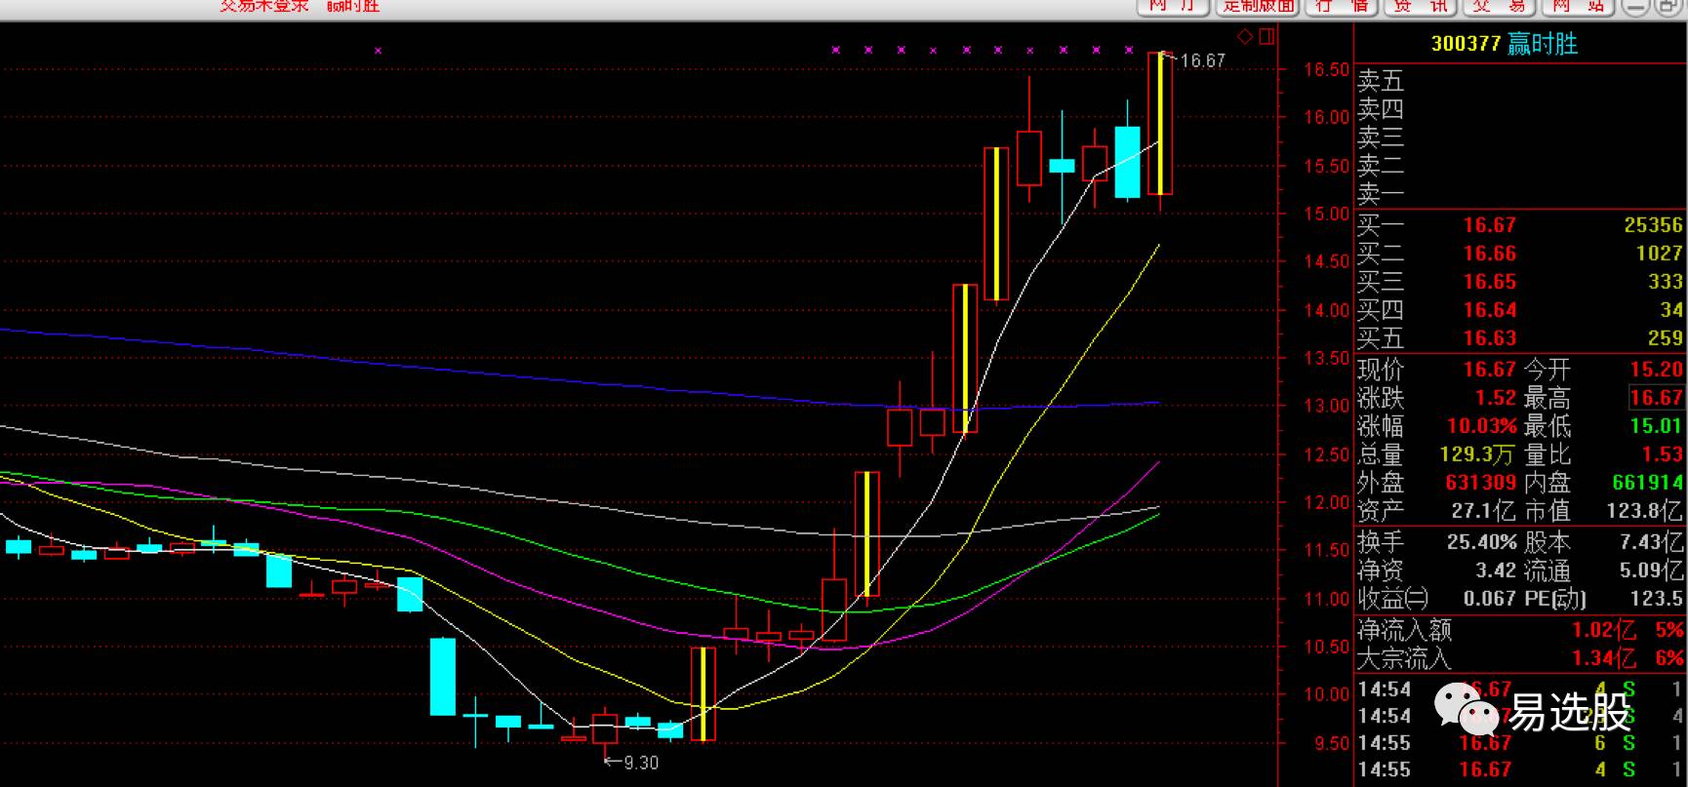This screenshot has height=787, width=1688.
Task: Click 资产 value 27.1亿
Action: click(1483, 511)
